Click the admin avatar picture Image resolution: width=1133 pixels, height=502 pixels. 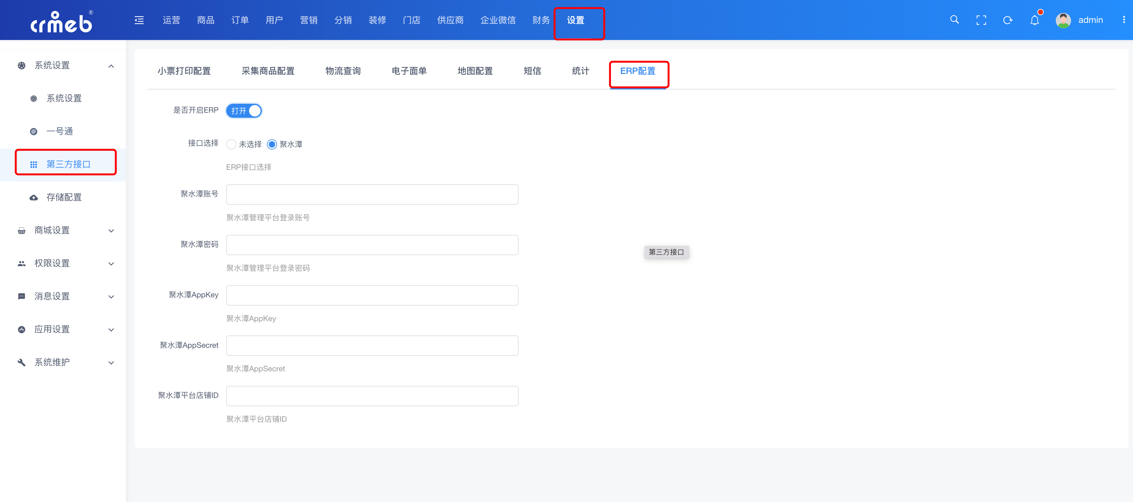click(1063, 20)
